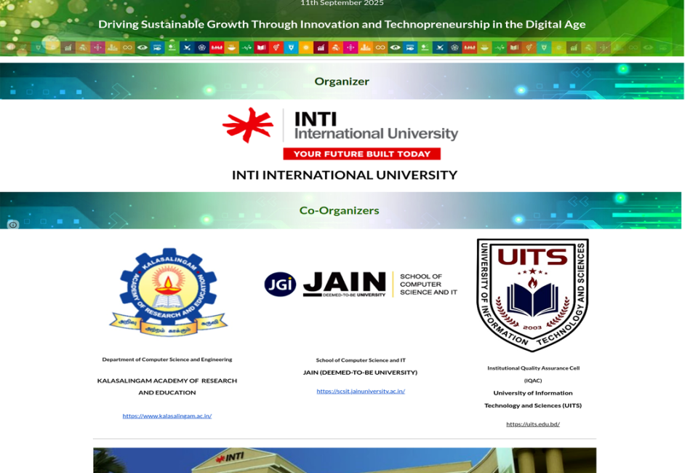The image size is (698, 473).
Task: Open the kalasalingam.ac.in website link
Action: pos(167,416)
